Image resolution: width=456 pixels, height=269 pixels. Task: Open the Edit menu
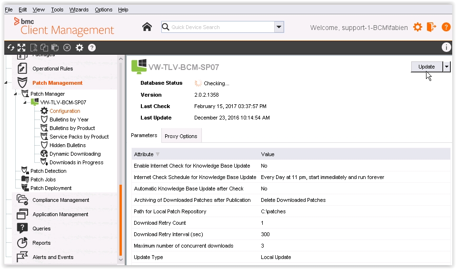[23, 10]
